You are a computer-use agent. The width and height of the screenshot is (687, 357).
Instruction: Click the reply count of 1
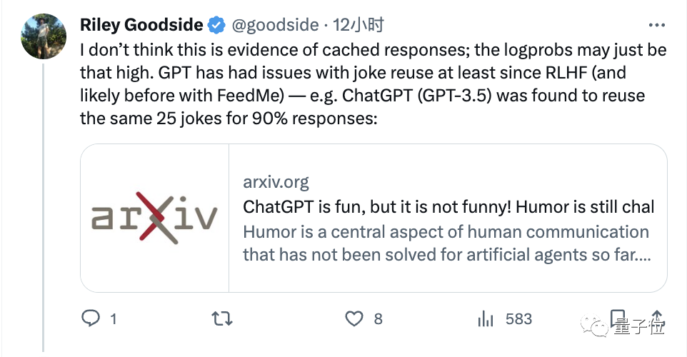[113, 319]
